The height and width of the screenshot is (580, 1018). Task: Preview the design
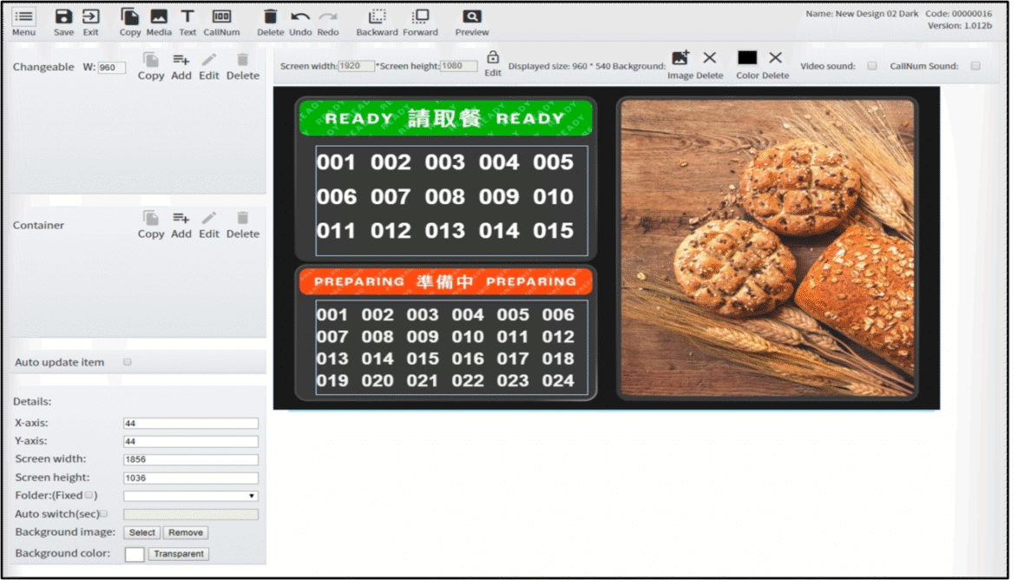[x=472, y=22]
